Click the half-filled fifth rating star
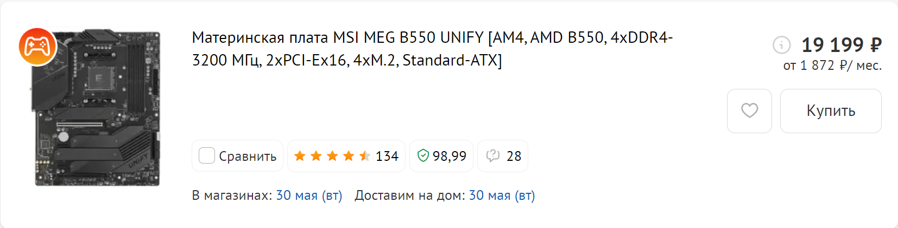Screen dimensions: 898x228 pyautogui.click(x=365, y=156)
